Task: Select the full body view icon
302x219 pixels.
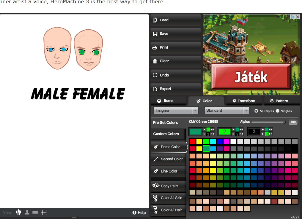Action: [x=19, y=212]
